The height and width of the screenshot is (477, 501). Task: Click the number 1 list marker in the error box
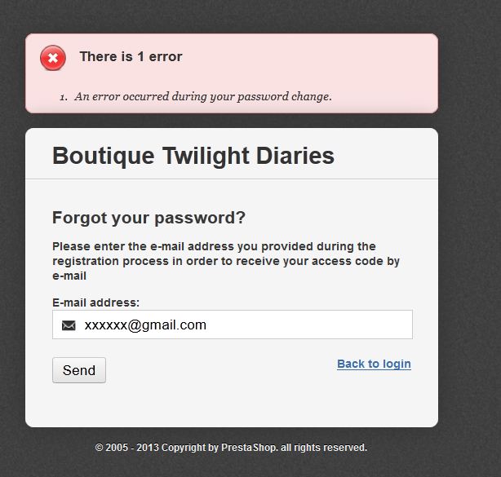[x=64, y=97]
